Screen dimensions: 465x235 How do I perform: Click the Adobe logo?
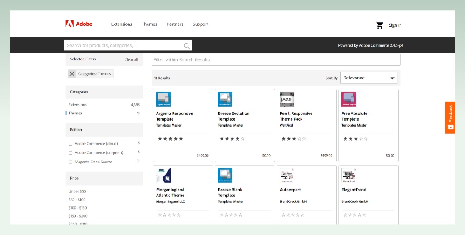[x=79, y=24]
